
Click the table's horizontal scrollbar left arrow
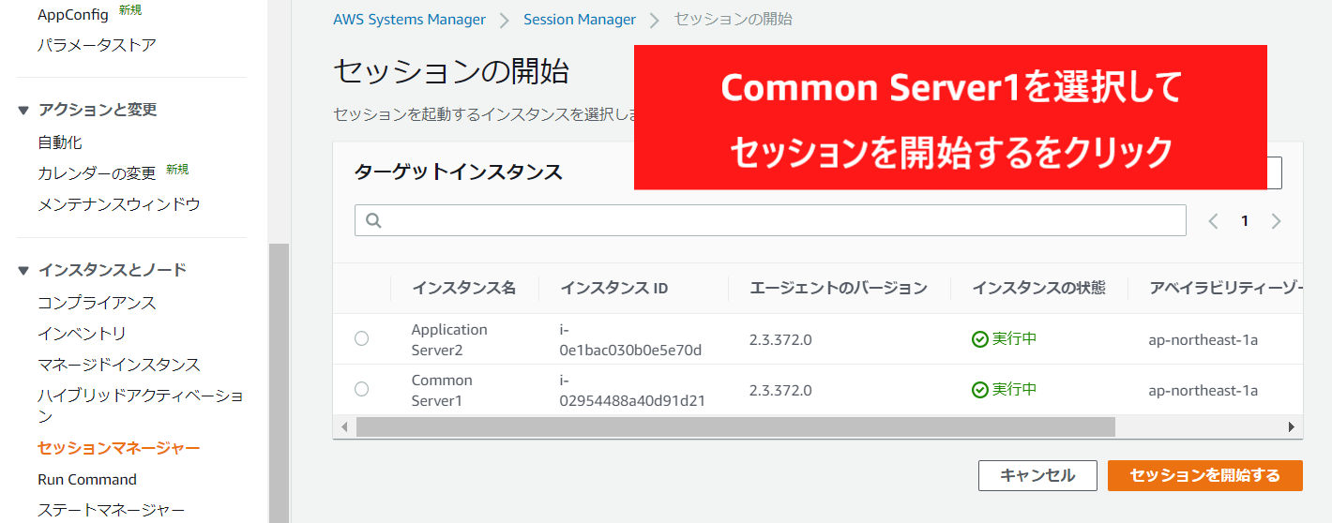[x=344, y=426]
